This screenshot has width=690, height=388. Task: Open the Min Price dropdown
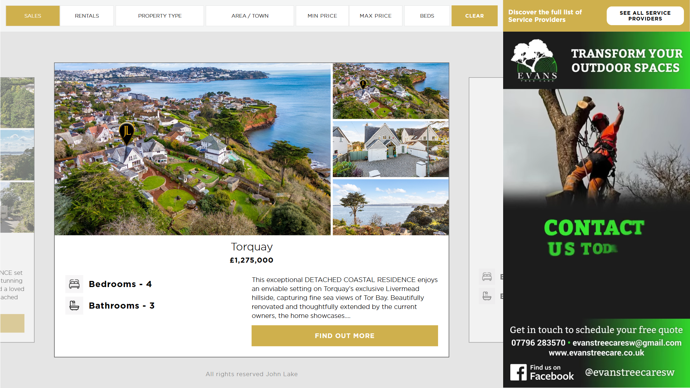coord(322,16)
